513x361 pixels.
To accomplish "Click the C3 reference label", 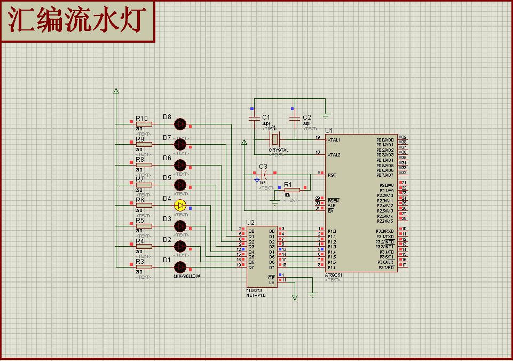I will coord(263,166).
